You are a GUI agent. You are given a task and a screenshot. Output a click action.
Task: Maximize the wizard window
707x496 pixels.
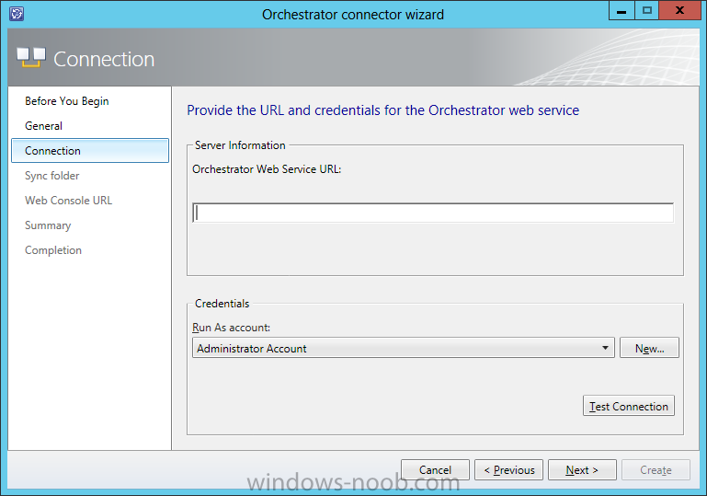(646, 11)
